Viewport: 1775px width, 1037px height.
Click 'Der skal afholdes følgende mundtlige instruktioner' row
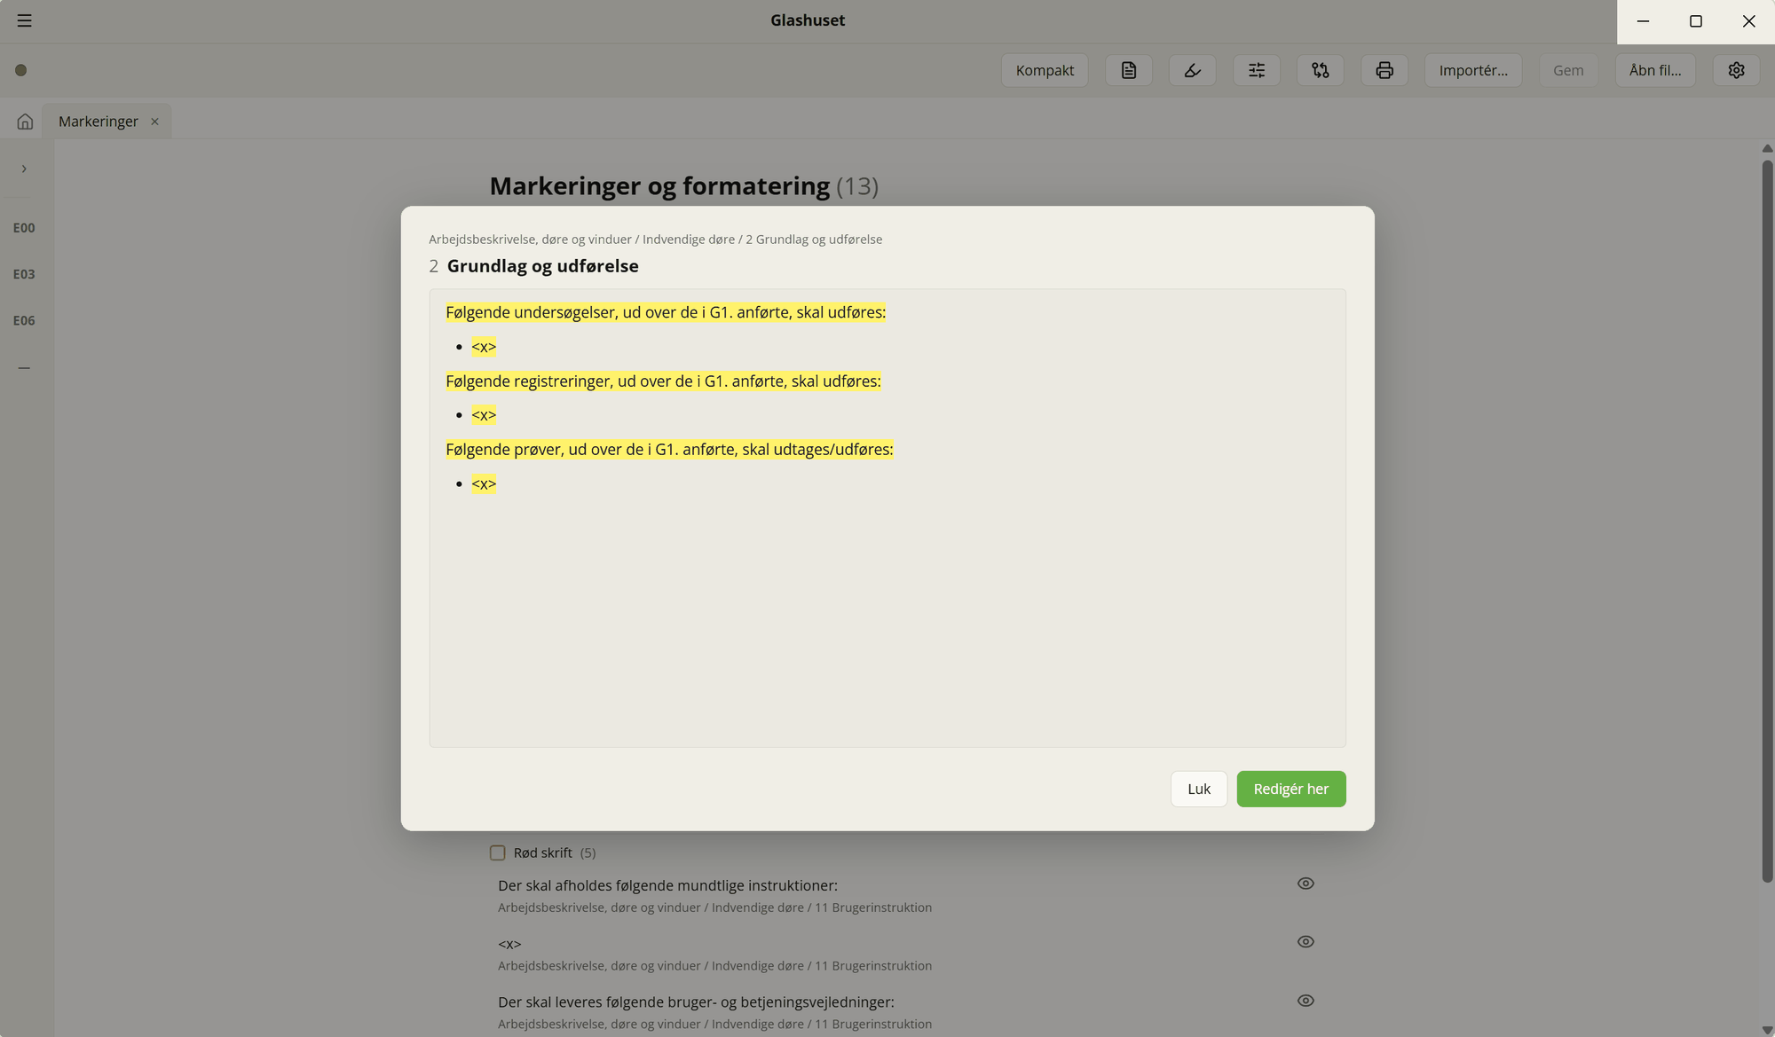pyautogui.click(x=667, y=885)
